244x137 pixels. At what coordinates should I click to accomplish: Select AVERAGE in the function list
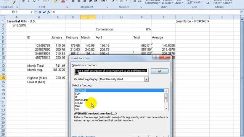tap(119, 91)
